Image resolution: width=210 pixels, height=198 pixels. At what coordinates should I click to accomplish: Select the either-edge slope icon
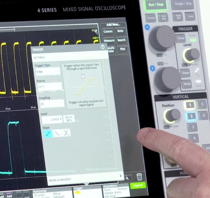tap(66, 133)
